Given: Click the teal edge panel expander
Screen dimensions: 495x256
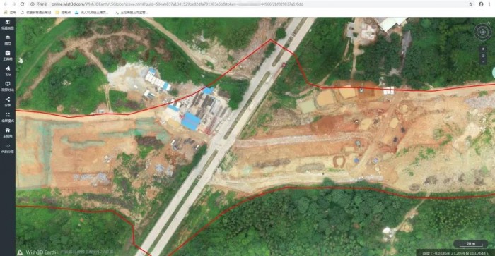Looking at the screenshot, I should pyautogui.click(x=493, y=73).
